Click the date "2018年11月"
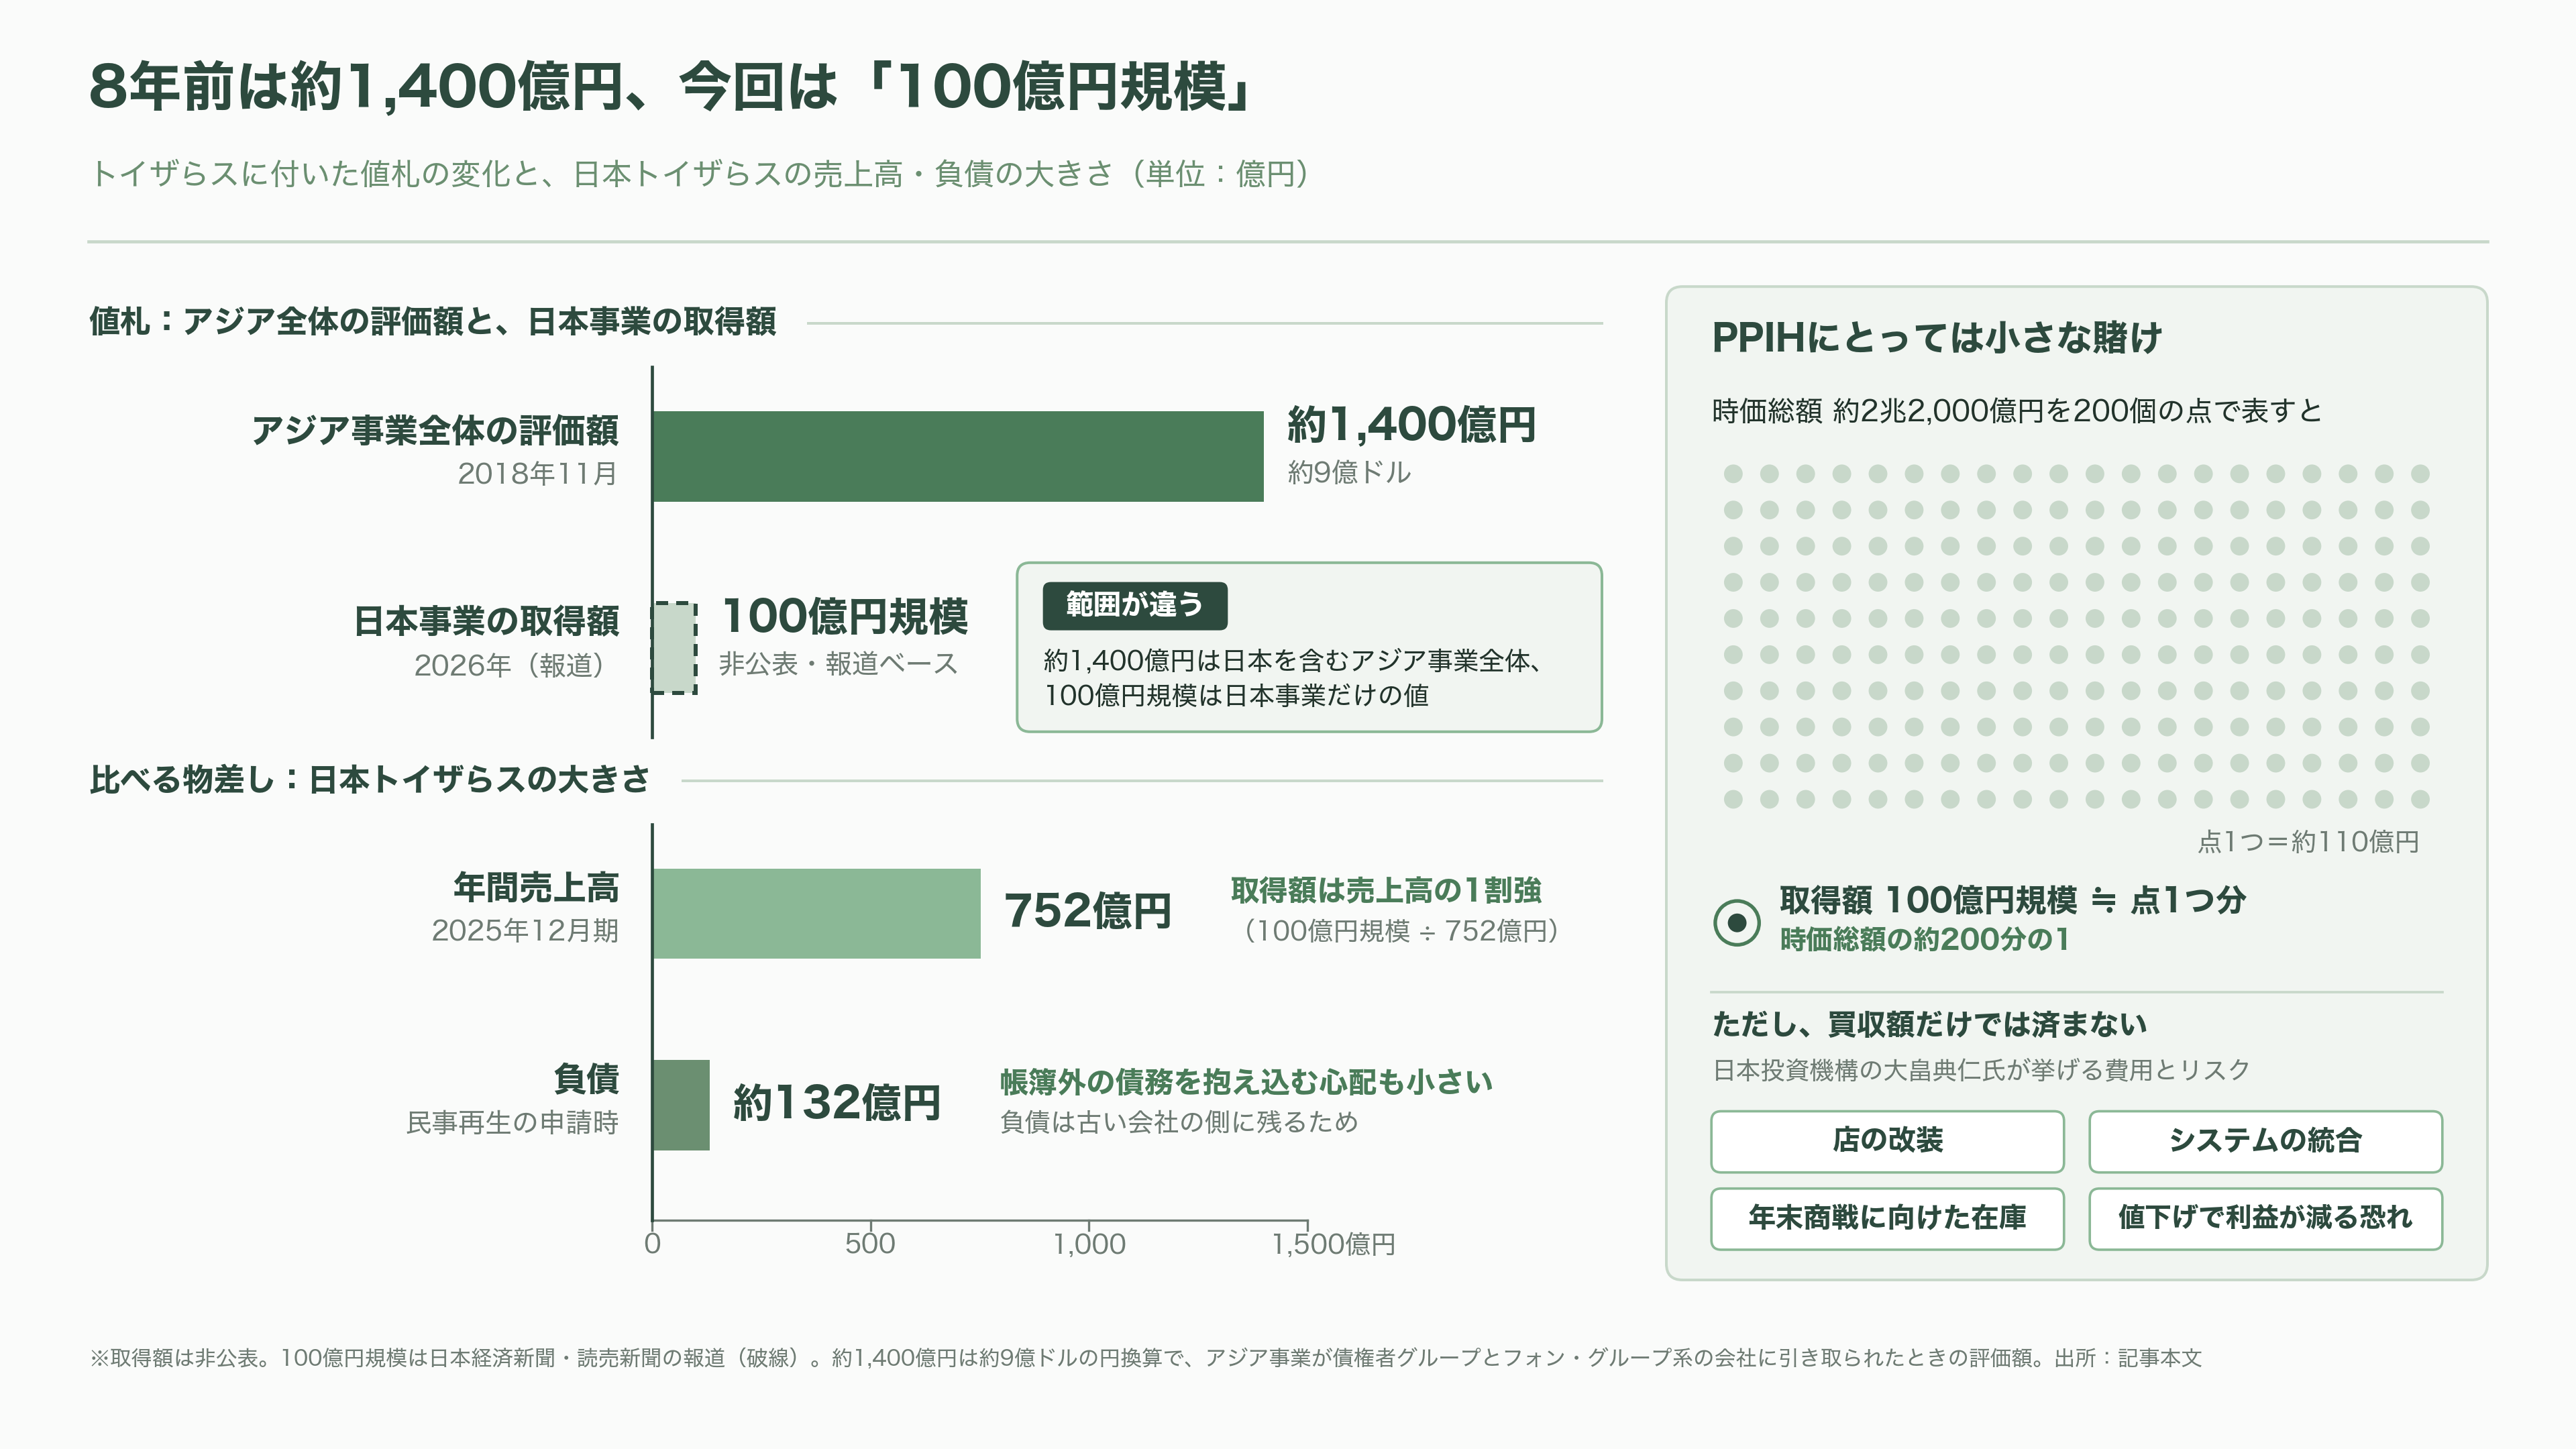 538,474
